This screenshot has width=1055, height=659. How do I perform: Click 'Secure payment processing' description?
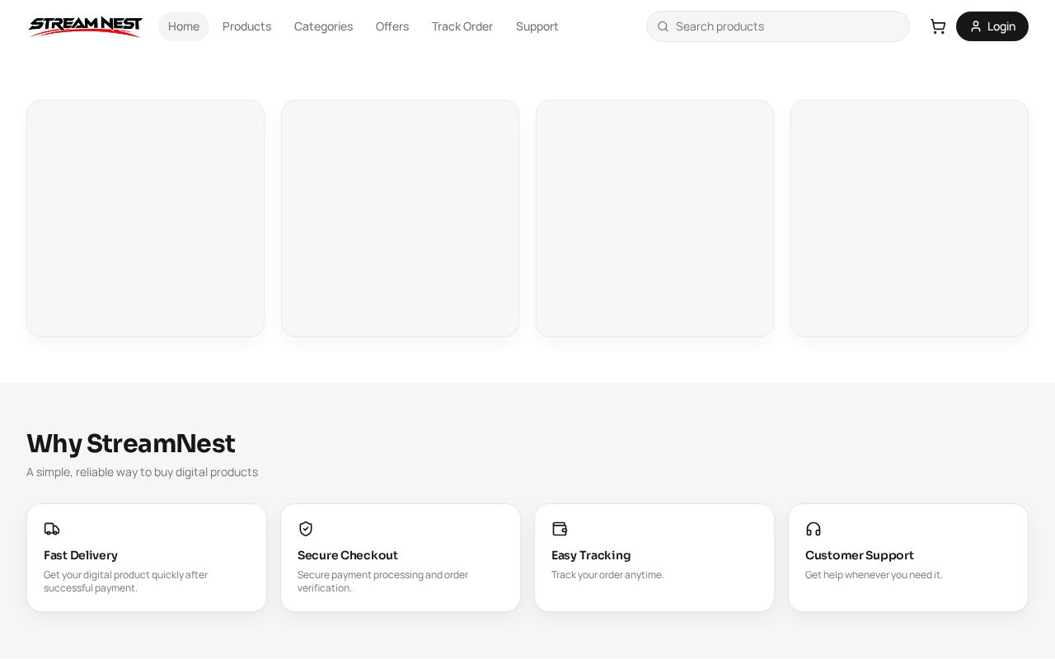click(x=382, y=581)
